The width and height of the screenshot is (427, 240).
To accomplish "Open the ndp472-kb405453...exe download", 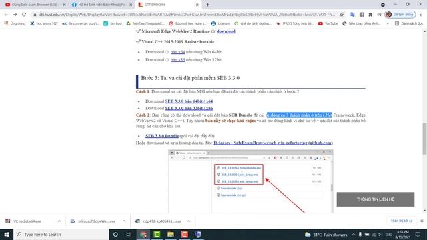I will (158, 221).
